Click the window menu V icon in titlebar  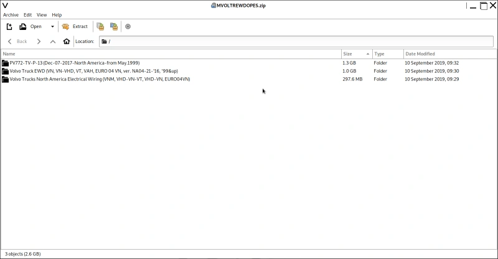pyautogui.click(x=5, y=6)
